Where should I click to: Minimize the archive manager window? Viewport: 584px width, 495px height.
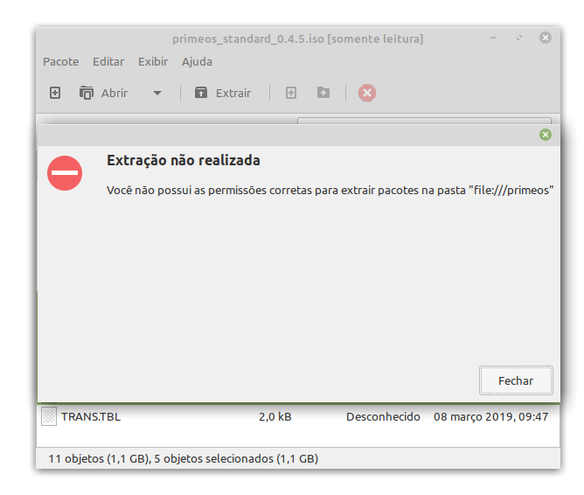(495, 38)
